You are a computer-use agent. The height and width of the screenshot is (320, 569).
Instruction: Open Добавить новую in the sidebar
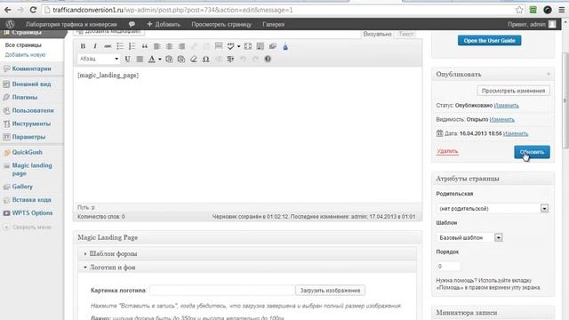(x=25, y=55)
